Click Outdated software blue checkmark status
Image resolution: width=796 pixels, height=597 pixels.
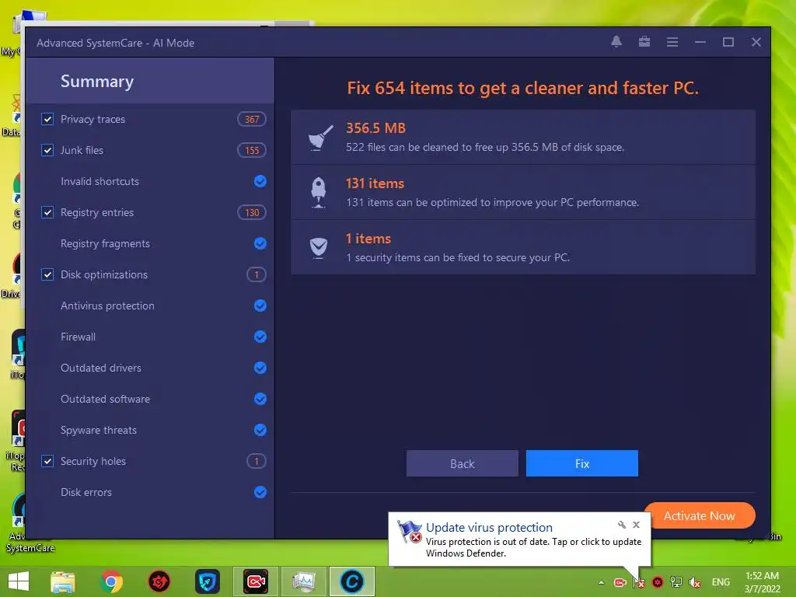point(260,399)
